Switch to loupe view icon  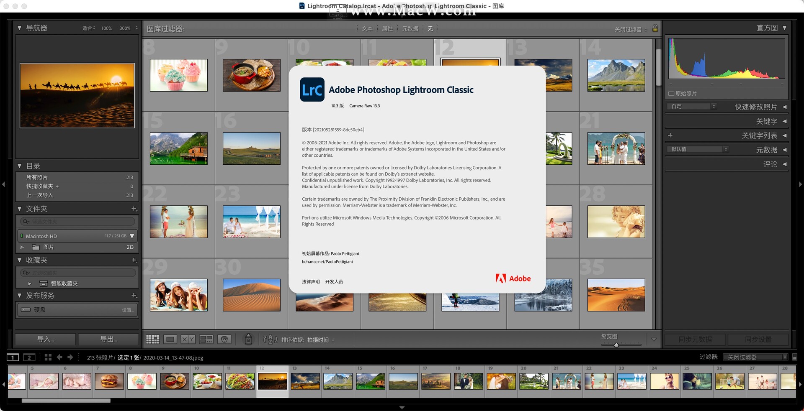pyautogui.click(x=170, y=340)
